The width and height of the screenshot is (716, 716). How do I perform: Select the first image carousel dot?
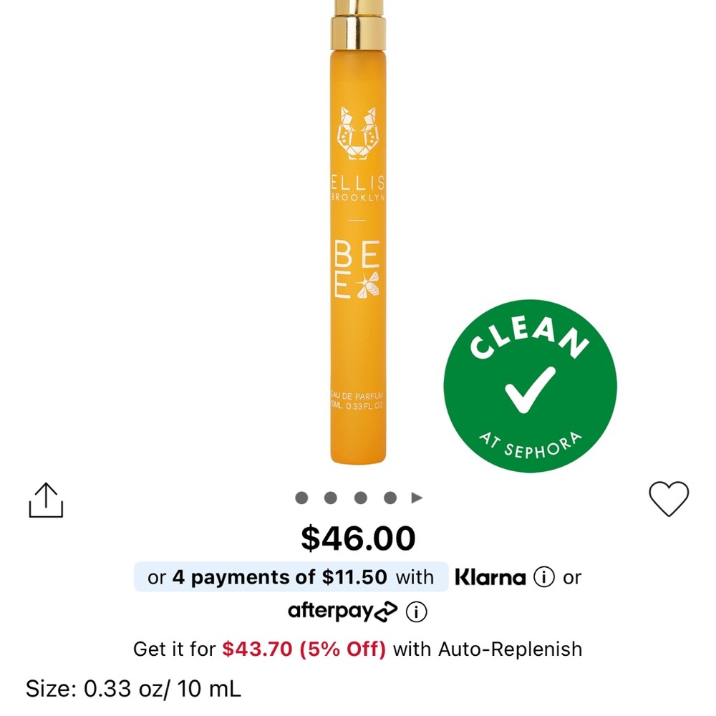coord(301,498)
